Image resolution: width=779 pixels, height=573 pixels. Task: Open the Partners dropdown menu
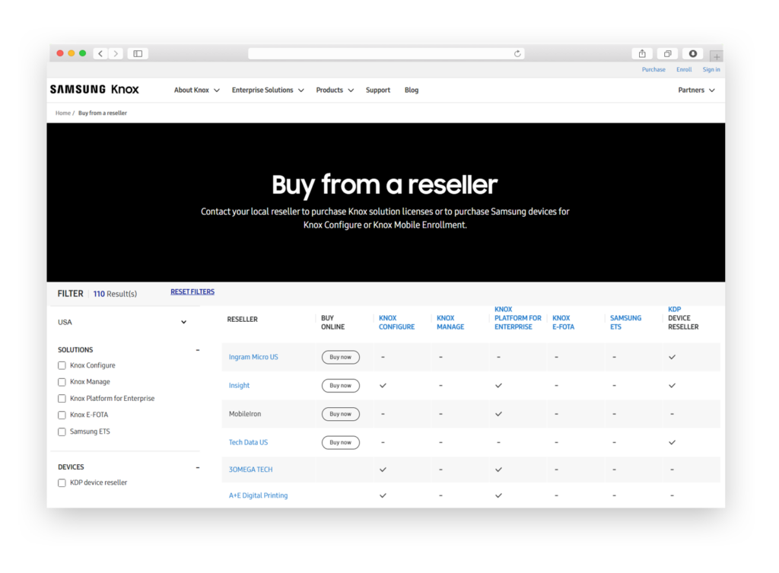tap(697, 90)
